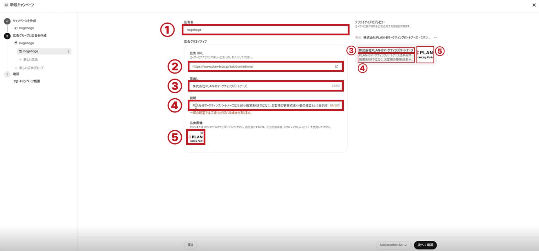Viewport: 539px width, 251px height.
Task: Remove the uploaded ad image with X
Action: pos(202,133)
